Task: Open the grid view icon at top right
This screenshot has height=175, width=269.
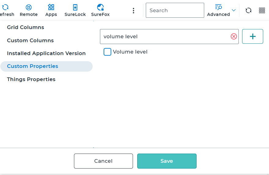Action: pyautogui.click(x=262, y=10)
